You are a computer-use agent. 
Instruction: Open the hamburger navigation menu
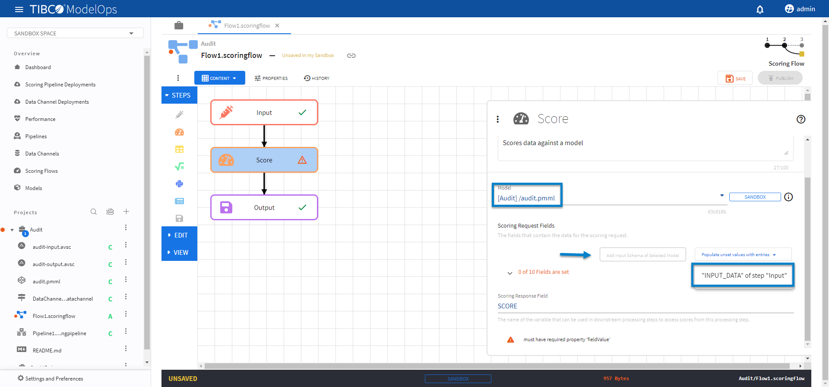click(x=19, y=9)
